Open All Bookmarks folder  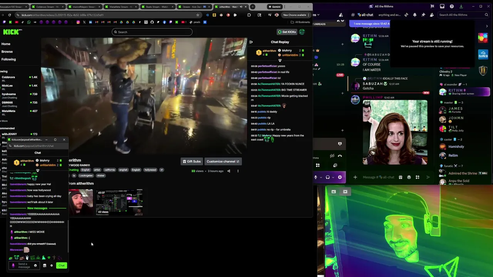(x=300, y=22)
